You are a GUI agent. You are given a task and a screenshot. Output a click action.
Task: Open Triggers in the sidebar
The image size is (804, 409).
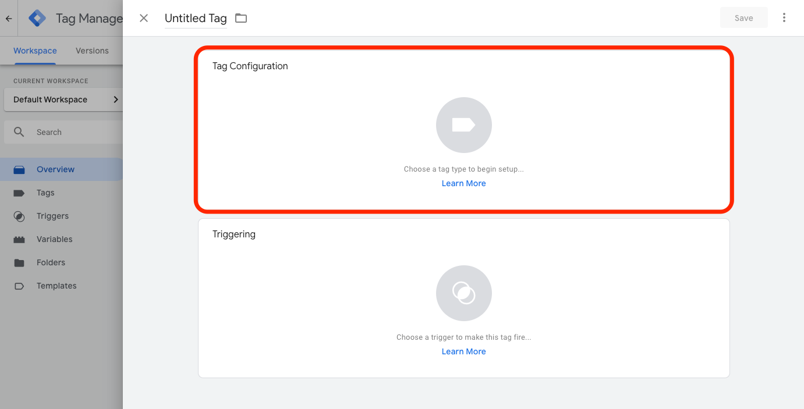coord(61,216)
